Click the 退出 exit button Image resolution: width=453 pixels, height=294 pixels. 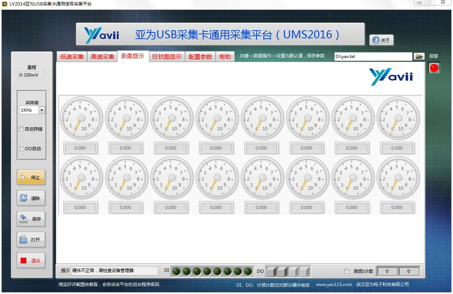click(31, 261)
